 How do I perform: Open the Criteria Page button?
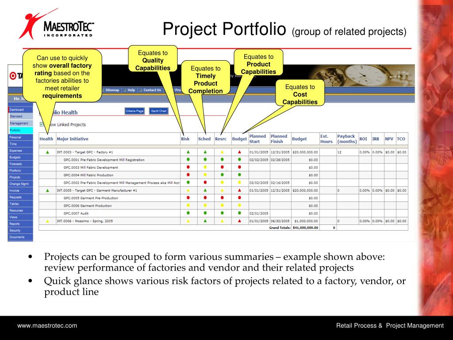pos(134,111)
